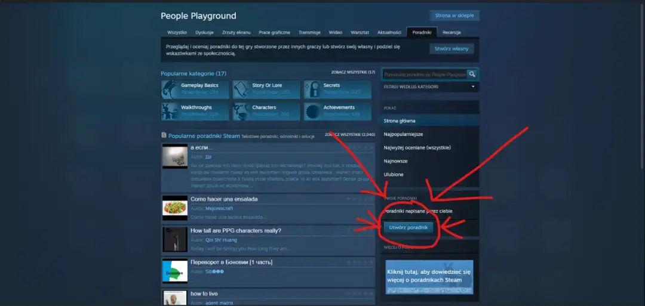The height and width of the screenshot is (306, 645).
Task: Open the Popularne poradniki Steam heading
Action: tap(204, 135)
